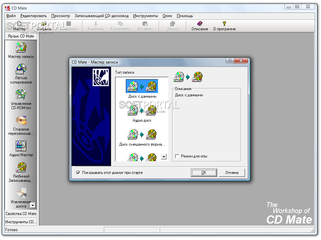The height and width of the screenshot is (240, 321).
Task: Click the Диск с данными description text
Action: tap(189, 95)
